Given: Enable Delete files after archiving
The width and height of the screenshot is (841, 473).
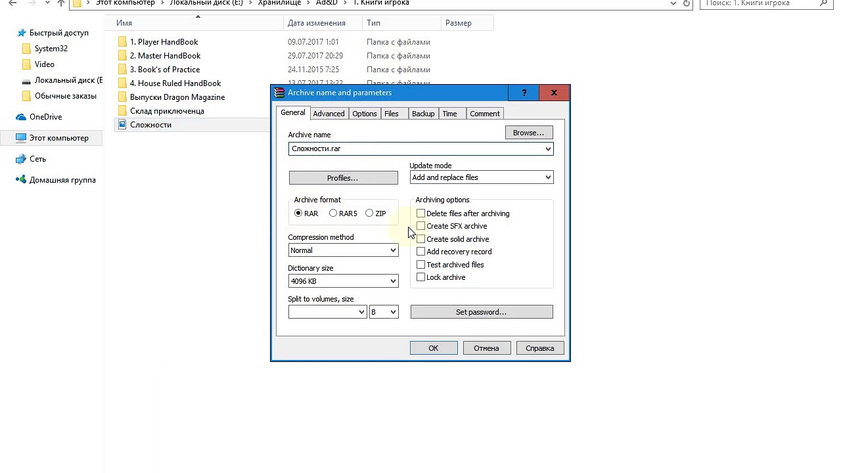Looking at the screenshot, I should (x=420, y=214).
